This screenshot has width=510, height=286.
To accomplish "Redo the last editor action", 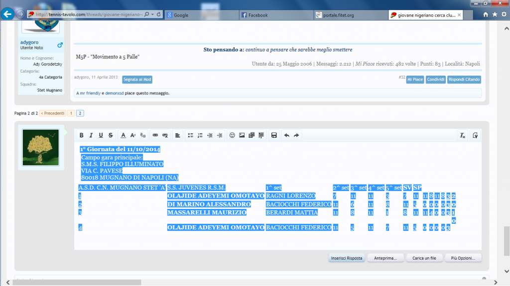I will click(x=296, y=135).
